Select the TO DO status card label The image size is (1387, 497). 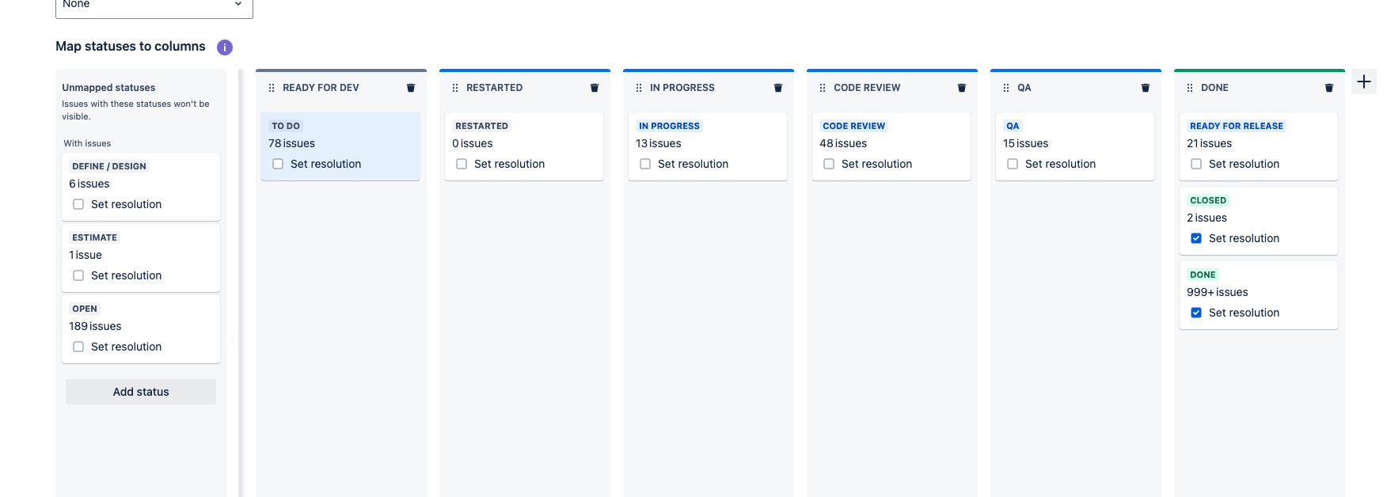pyautogui.click(x=286, y=126)
